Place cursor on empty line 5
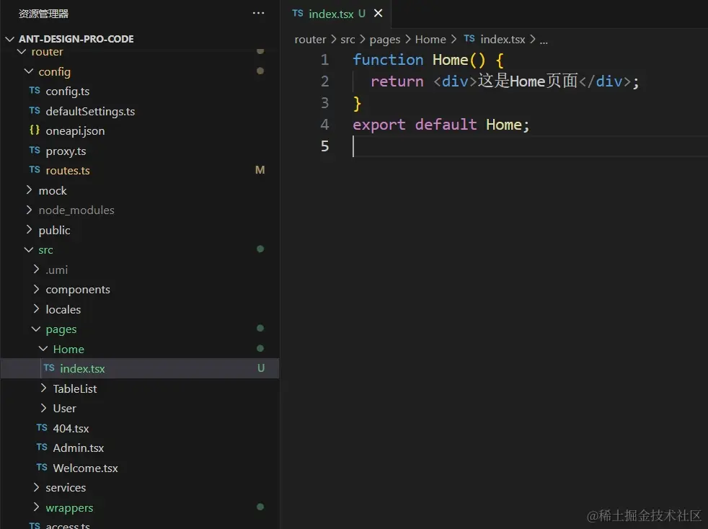This screenshot has height=529, width=708. pos(530,146)
